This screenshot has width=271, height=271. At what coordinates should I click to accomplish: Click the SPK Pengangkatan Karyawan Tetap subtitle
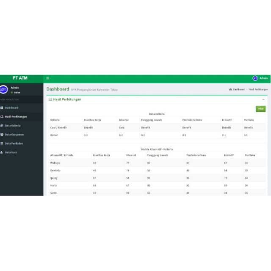tap(94, 90)
